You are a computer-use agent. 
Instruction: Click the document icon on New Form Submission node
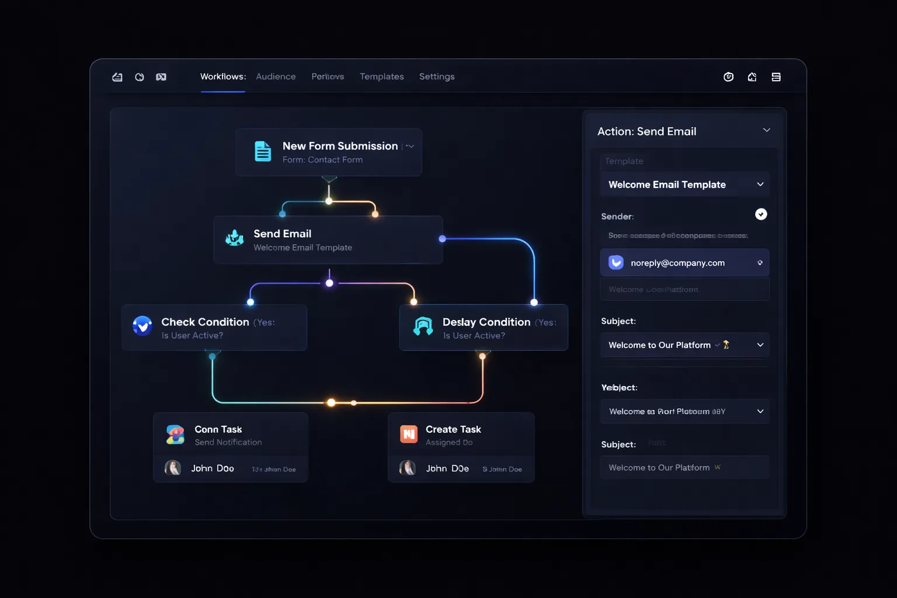tap(263, 151)
